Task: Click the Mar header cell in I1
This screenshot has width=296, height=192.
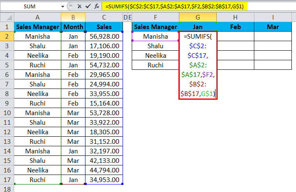Action: pos(273,27)
